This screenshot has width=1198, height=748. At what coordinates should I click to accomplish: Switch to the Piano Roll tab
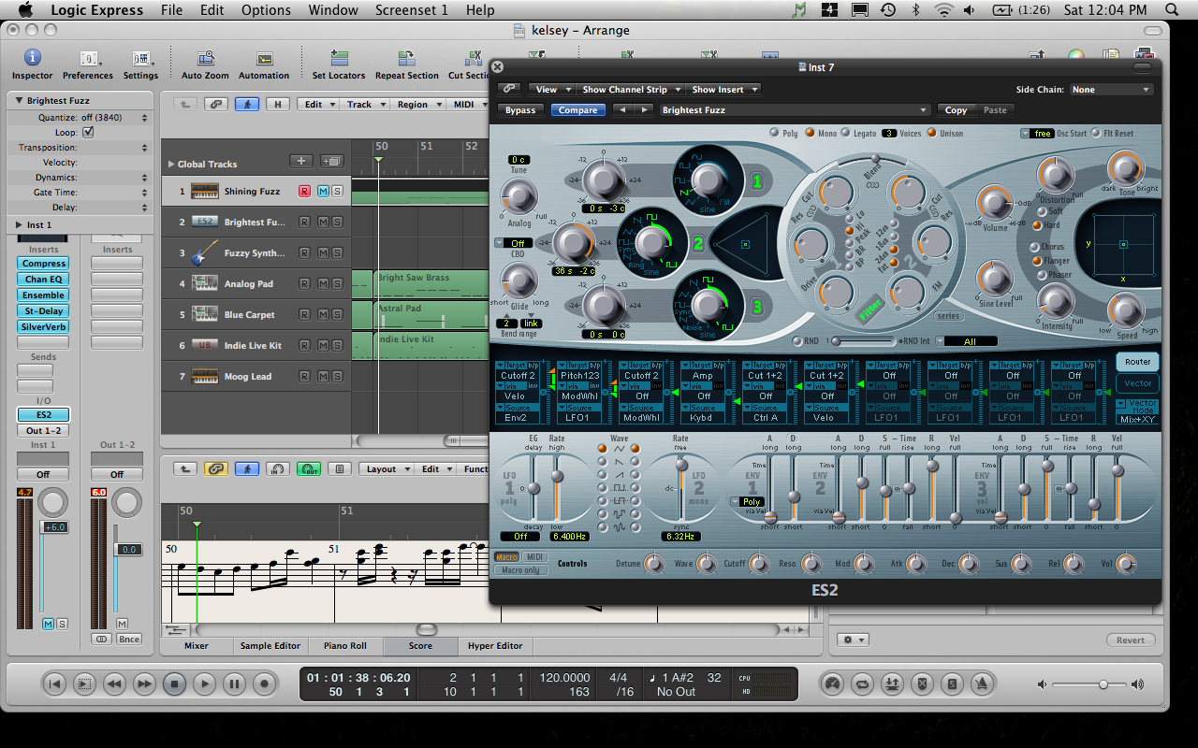click(344, 646)
